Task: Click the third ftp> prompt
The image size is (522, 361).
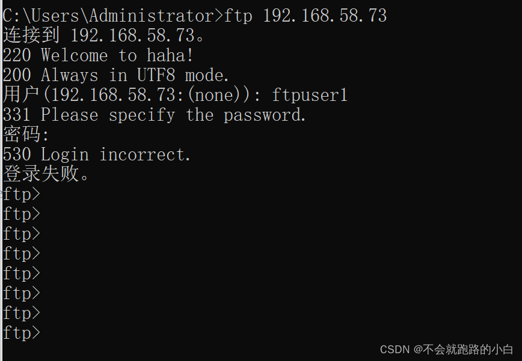Action: tap(22, 234)
